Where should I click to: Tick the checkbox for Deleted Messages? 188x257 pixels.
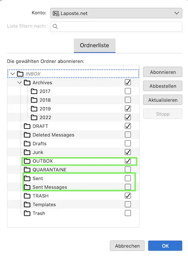click(128, 134)
